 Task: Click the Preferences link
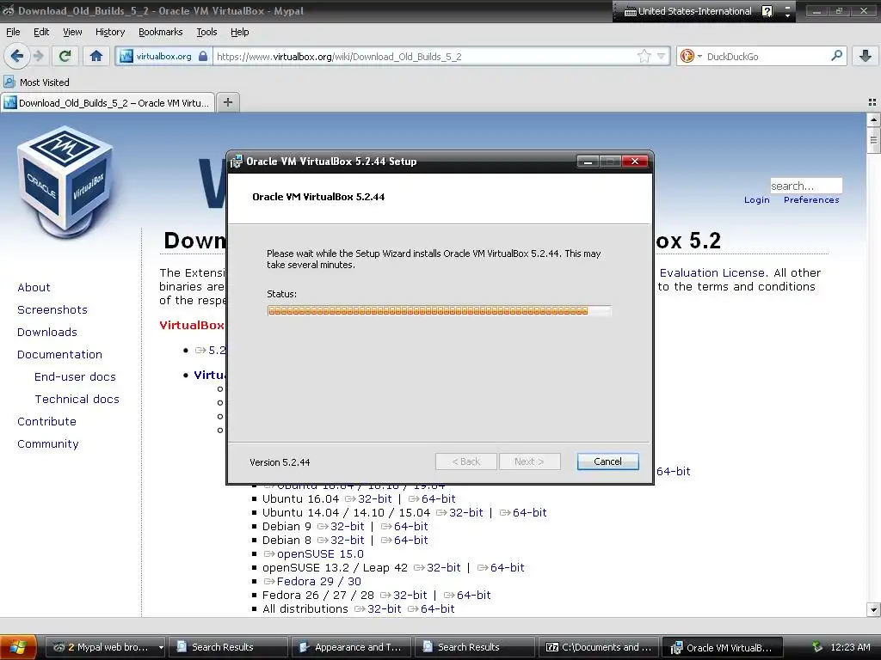(811, 199)
